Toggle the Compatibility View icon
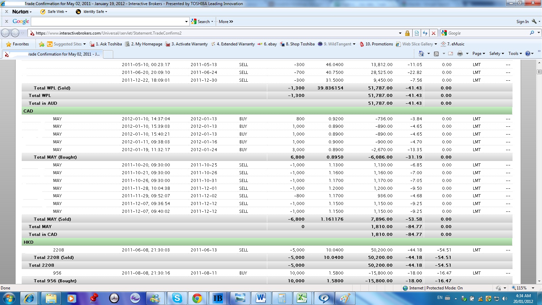 click(x=417, y=33)
